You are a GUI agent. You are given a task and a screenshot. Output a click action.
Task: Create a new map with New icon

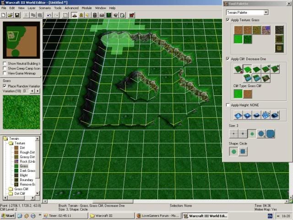[x=3, y=15]
